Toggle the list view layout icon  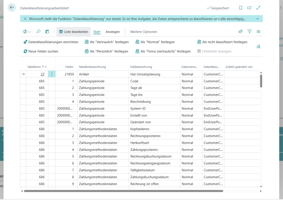coord(258,32)
